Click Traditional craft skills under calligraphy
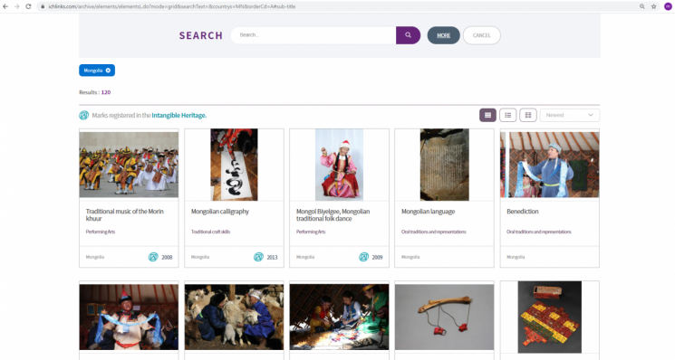Viewport: 675px width, 360px height. pyautogui.click(x=210, y=232)
